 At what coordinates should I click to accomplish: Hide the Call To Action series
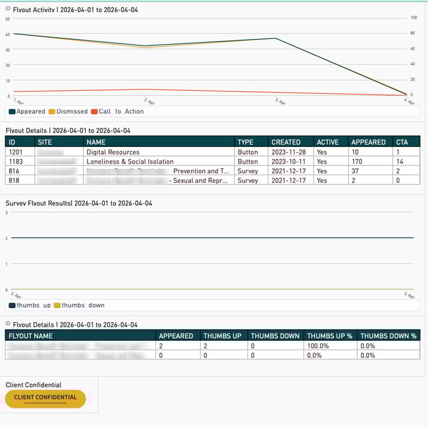117,111
